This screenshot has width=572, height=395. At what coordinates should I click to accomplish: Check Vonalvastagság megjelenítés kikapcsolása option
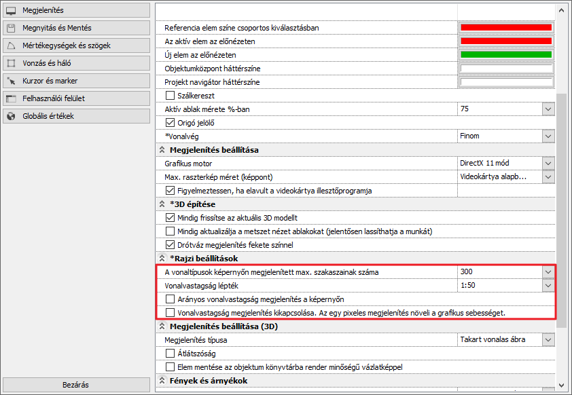pos(170,313)
